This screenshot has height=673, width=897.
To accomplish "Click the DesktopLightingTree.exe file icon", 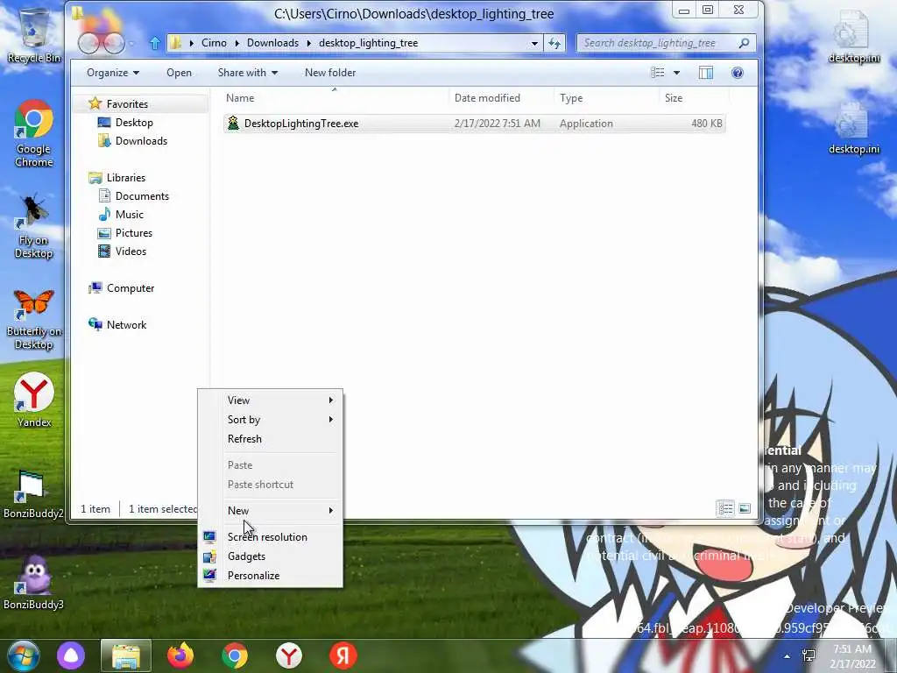I will pos(233,123).
